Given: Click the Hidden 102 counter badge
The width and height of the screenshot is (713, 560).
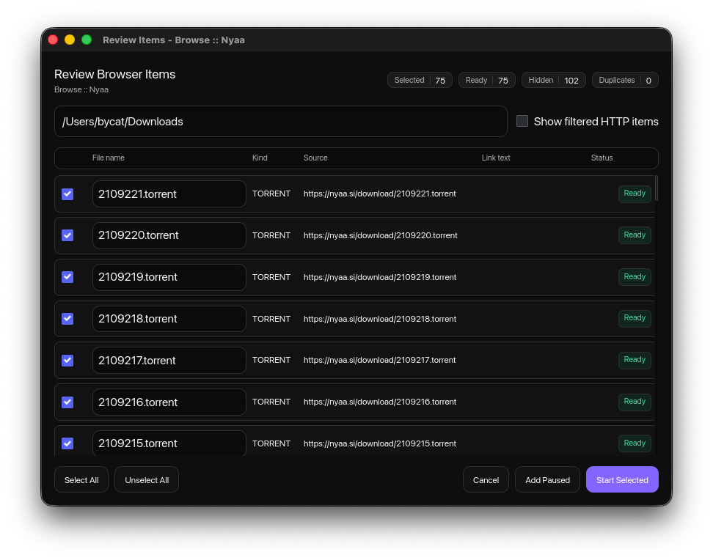Looking at the screenshot, I should [553, 80].
